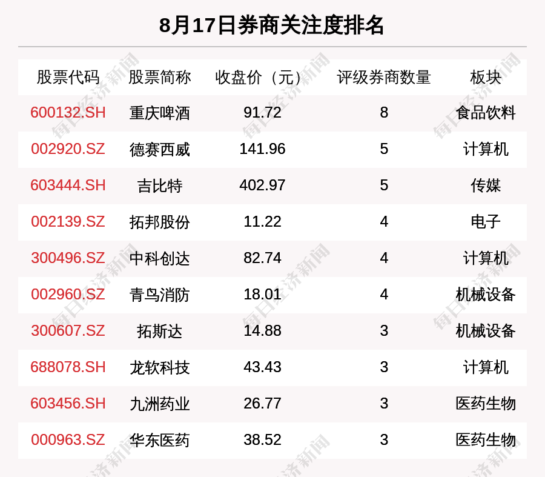
Task: Click closing price 82.74
Action: point(262,258)
